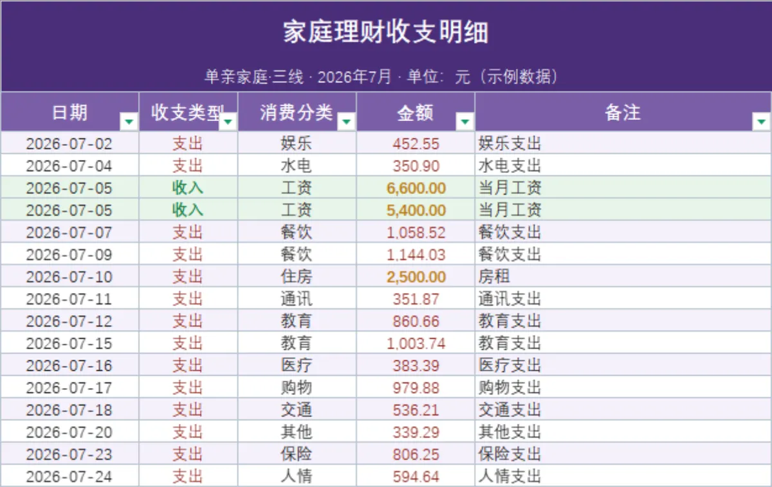Select the category cell 住房
This screenshot has width=772, height=487.
click(x=297, y=276)
